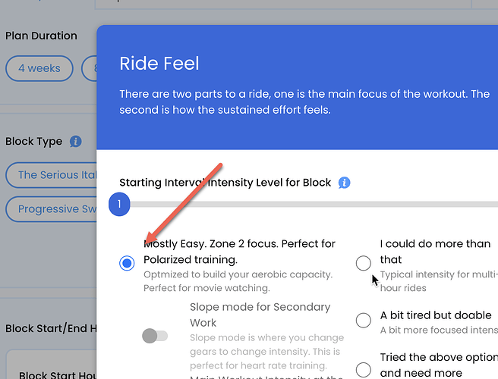Select the 4 weeks plan duration
The width and height of the screenshot is (498, 379).
point(39,68)
